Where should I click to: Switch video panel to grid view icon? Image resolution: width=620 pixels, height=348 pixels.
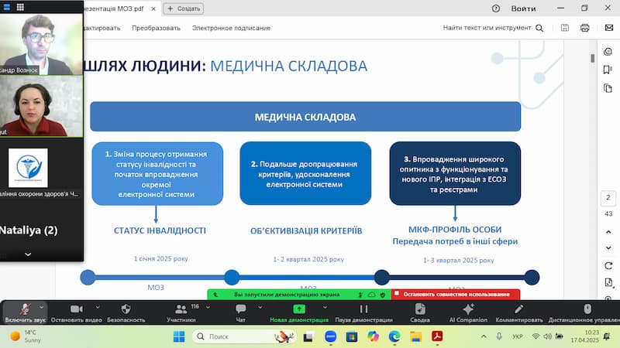point(20,7)
